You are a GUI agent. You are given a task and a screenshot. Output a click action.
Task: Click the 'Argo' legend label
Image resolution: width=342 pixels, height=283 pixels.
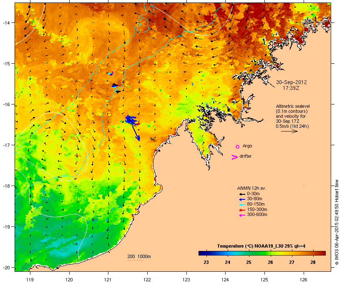coord(247,146)
